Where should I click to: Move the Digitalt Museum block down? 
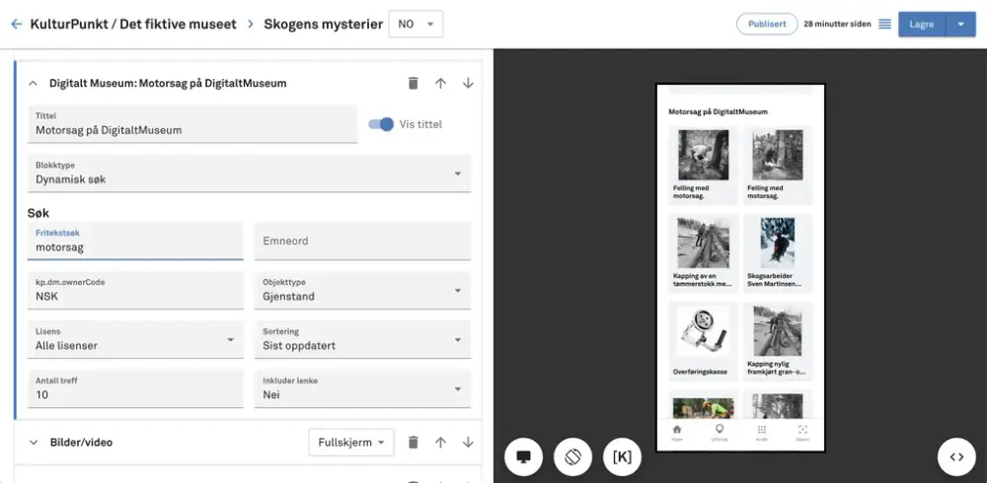pos(468,84)
